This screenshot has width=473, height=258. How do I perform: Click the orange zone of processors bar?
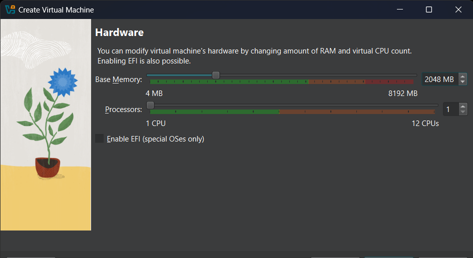tap(357, 111)
